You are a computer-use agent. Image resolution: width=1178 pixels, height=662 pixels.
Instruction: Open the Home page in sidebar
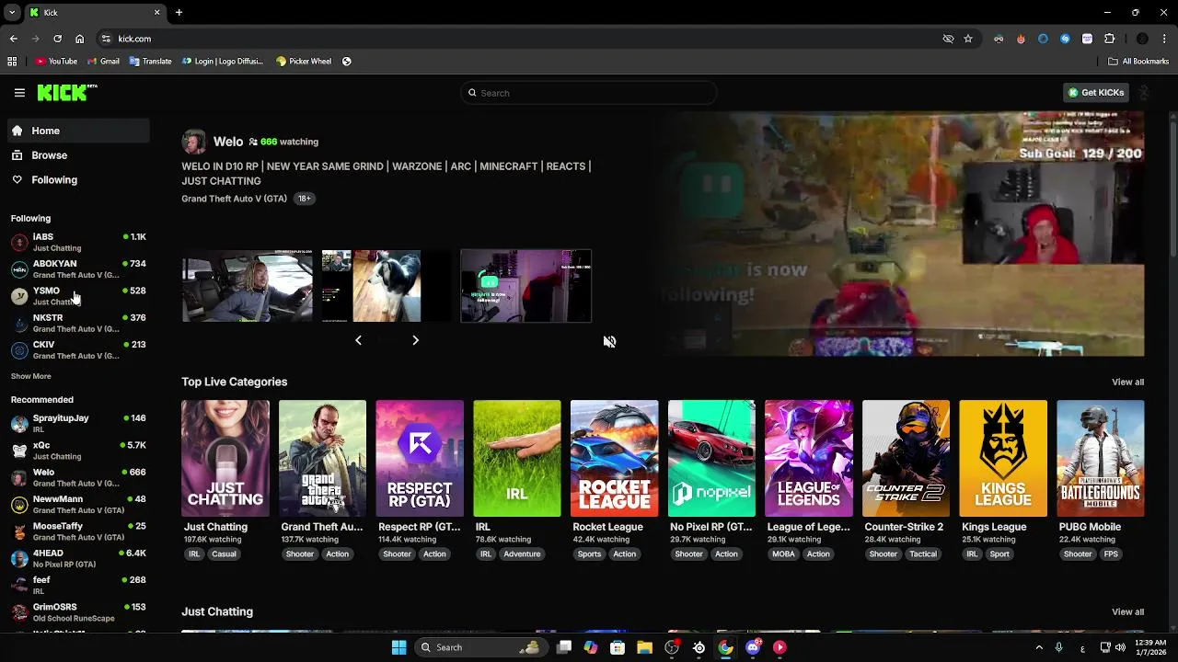78,131
